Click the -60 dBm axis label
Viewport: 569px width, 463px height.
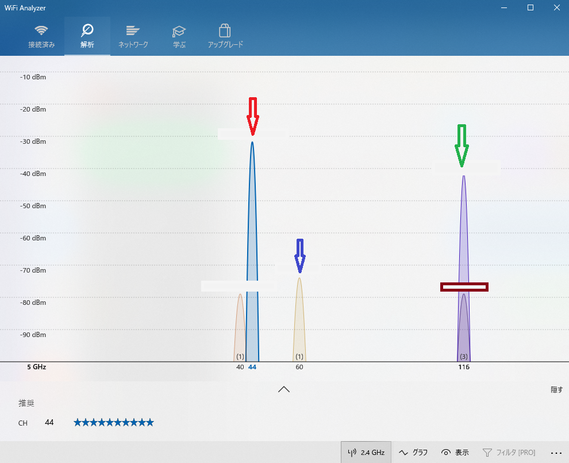(33, 238)
